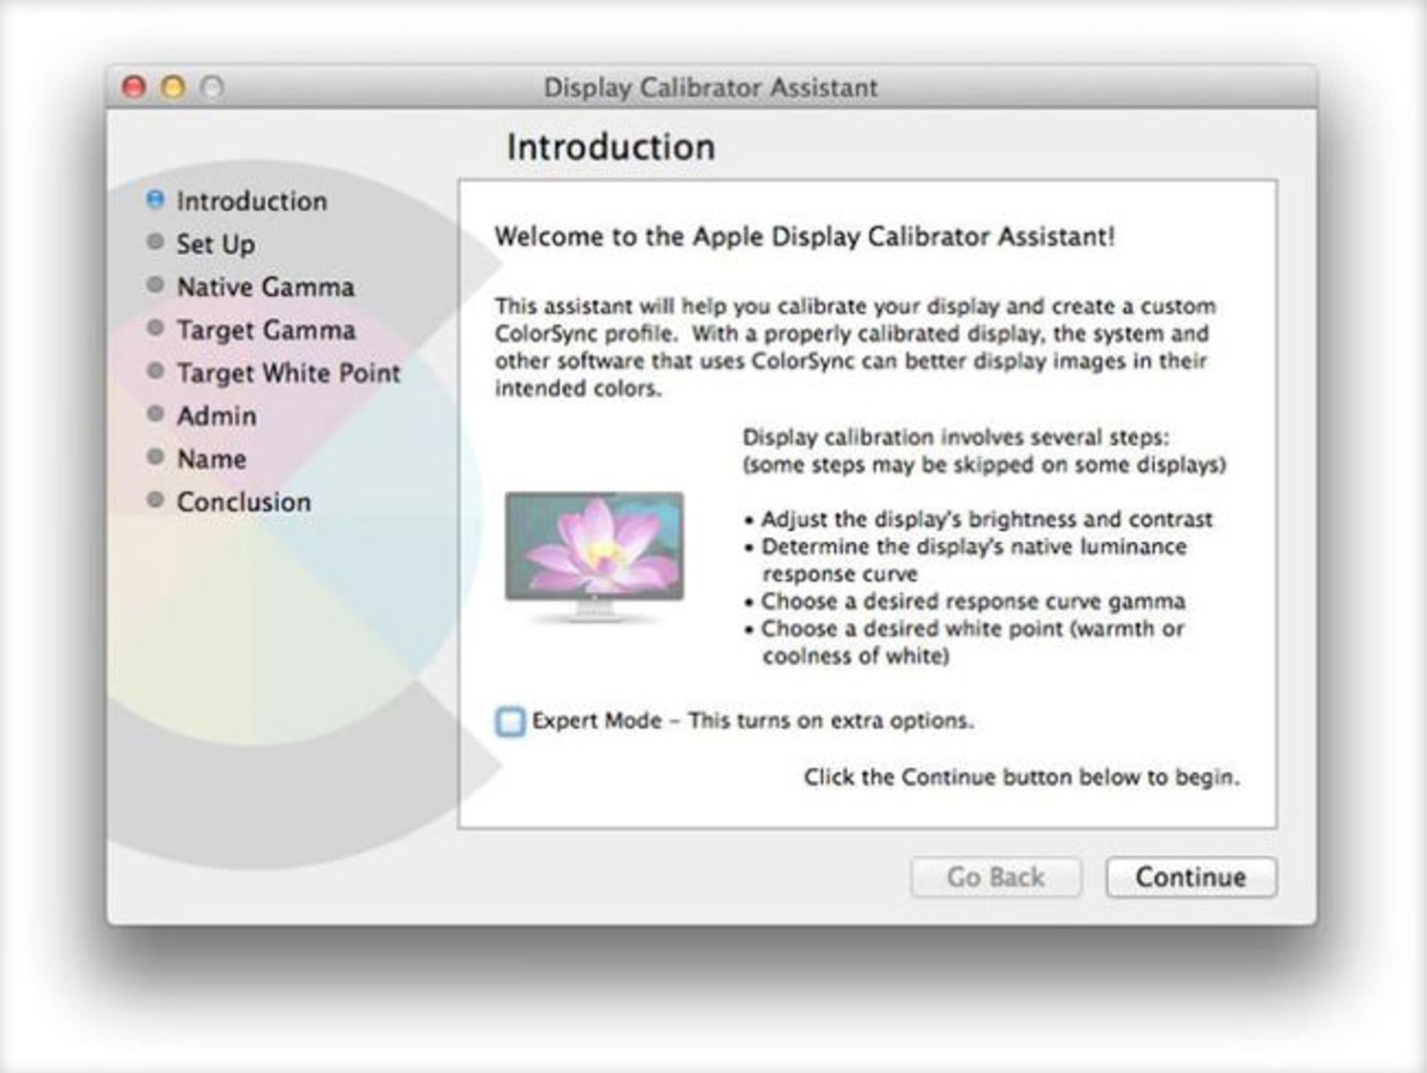Select the Name step in the sidebar
Viewport: 1427px width, 1073px height.
[196, 459]
